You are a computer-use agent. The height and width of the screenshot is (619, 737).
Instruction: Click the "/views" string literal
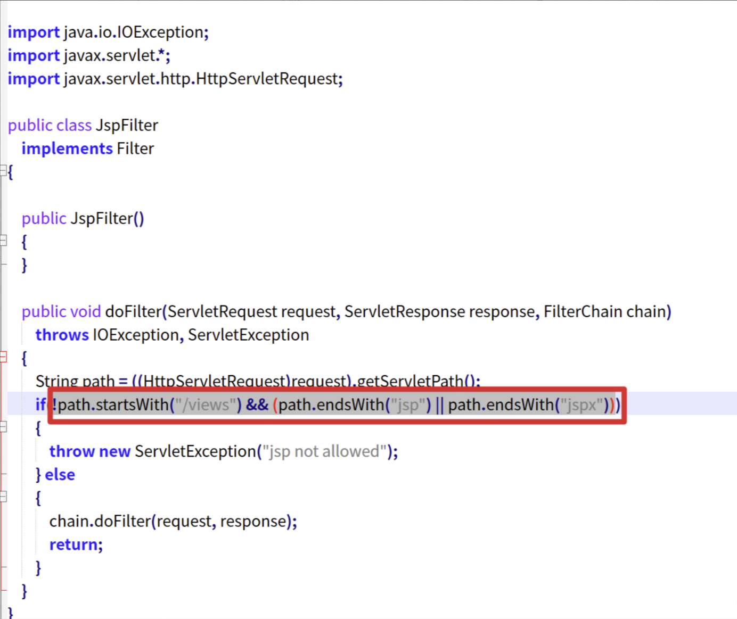(205, 406)
